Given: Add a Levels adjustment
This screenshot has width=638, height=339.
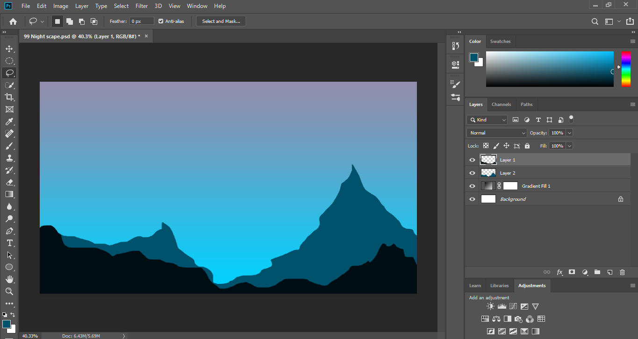Looking at the screenshot, I should 502,306.
